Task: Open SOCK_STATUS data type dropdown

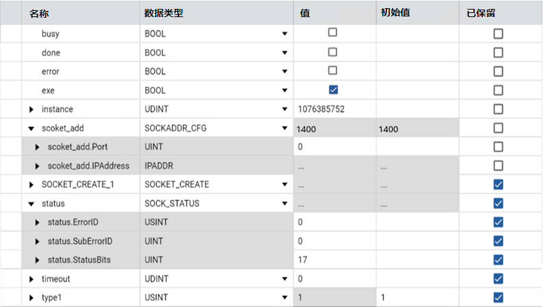Action: [284, 204]
